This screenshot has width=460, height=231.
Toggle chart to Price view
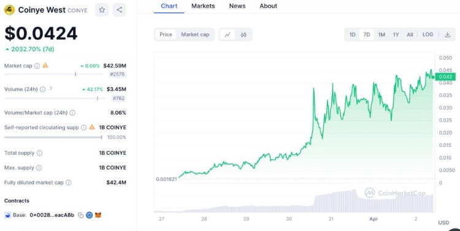click(x=166, y=34)
